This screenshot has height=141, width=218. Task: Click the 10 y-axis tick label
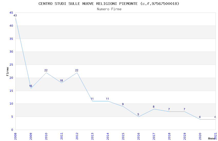tap(11, 104)
